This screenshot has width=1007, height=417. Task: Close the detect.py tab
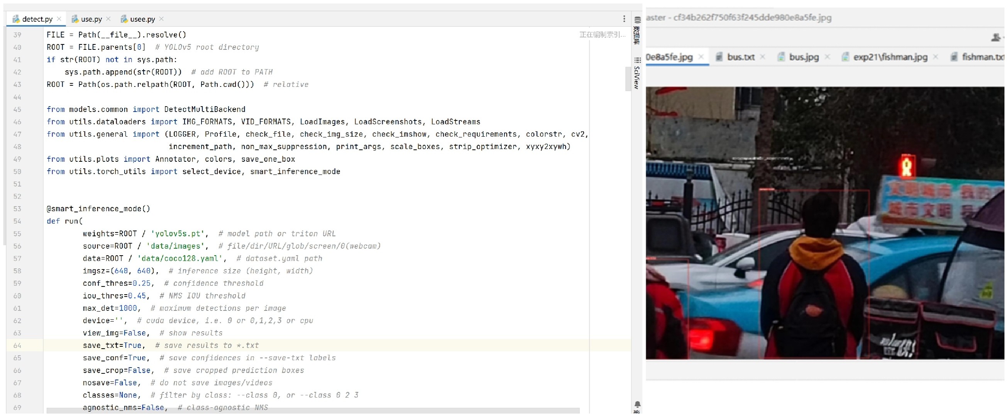(x=59, y=19)
